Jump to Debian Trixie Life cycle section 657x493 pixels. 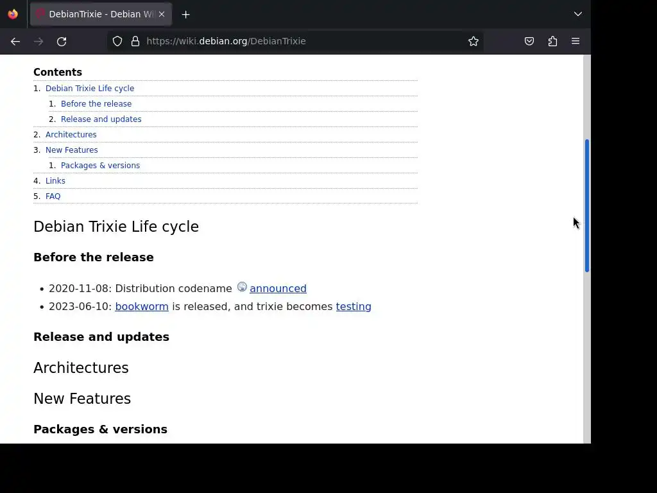pyautogui.click(x=90, y=89)
